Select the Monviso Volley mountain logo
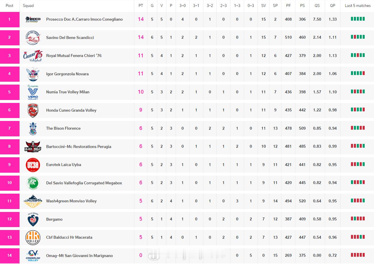The width and height of the screenshot is (374, 264). pos(33,201)
